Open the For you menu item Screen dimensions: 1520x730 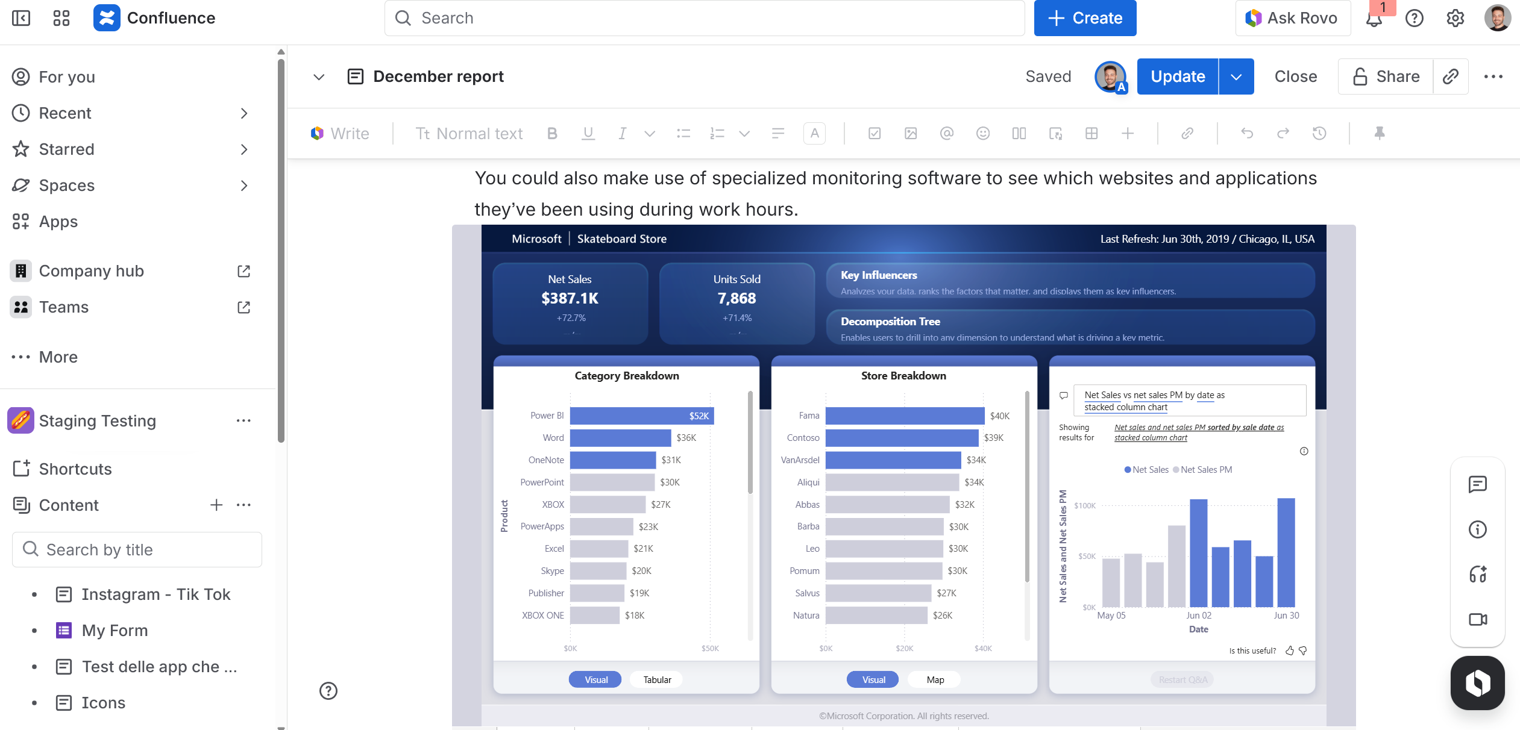[x=67, y=77]
